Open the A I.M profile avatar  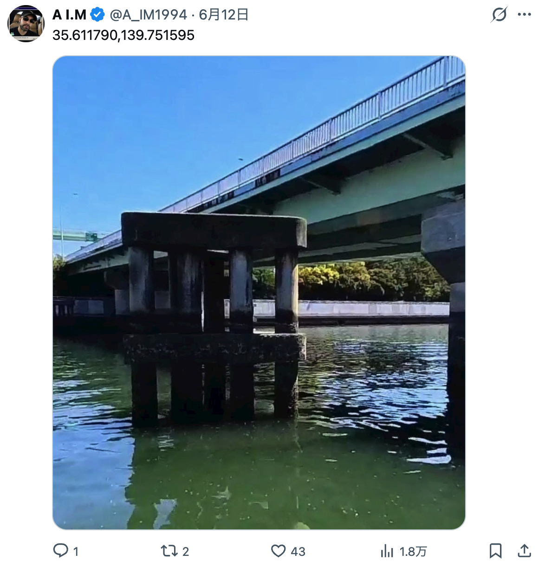[x=26, y=24]
